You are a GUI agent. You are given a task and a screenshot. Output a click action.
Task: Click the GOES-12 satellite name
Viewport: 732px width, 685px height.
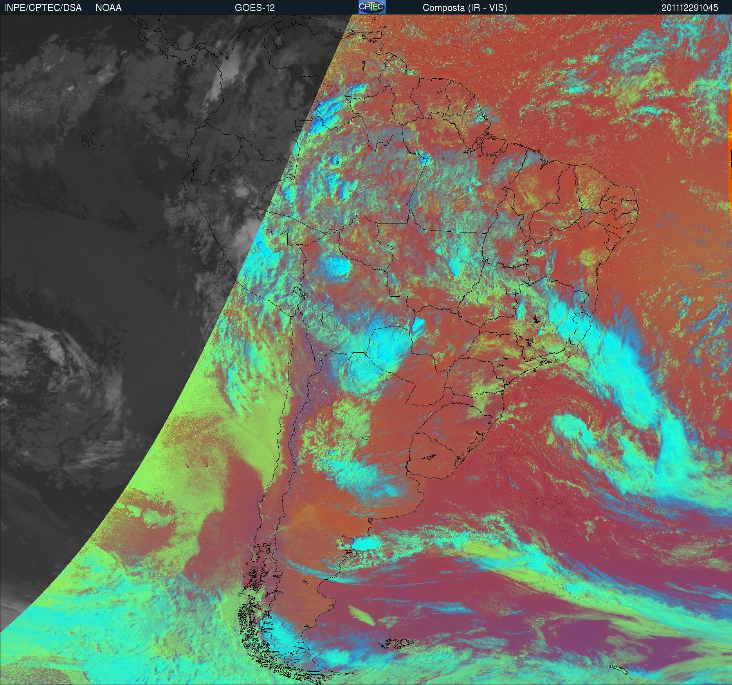pyautogui.click(x=254, y=8)
